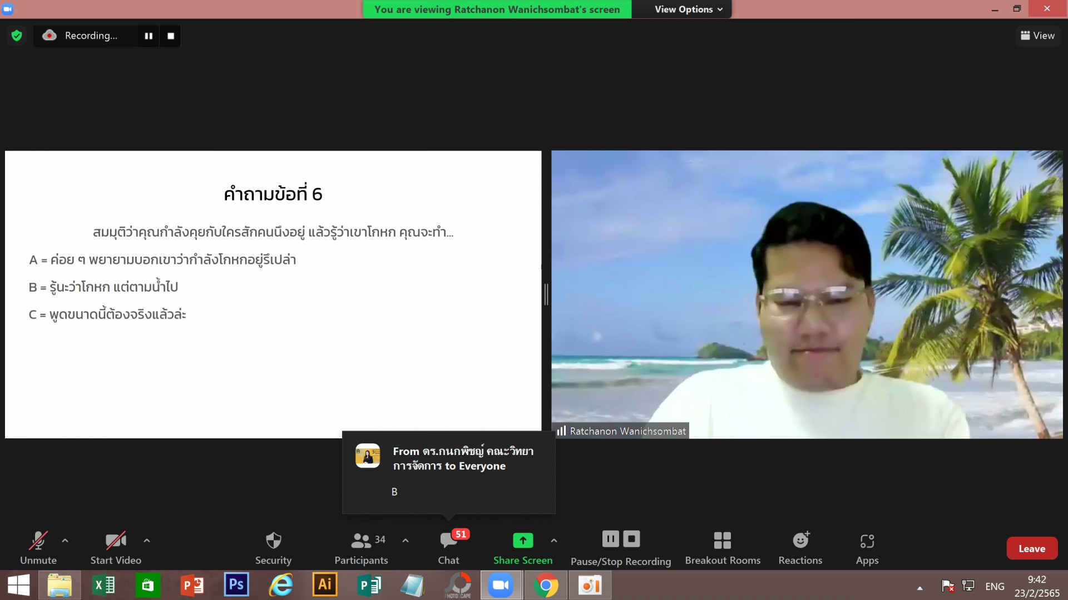Open Excel from taskbar
Image resolution: width=1068 pixels, height=600 pixels.
[x=103, y=585]
